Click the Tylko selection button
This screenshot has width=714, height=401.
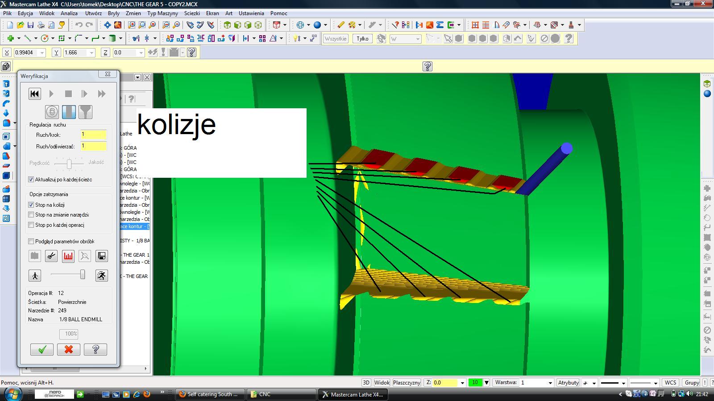point(362,39)
